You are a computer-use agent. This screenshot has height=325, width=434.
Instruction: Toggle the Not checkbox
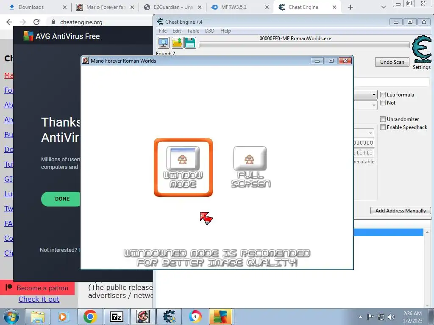click(x=383, y=103)
